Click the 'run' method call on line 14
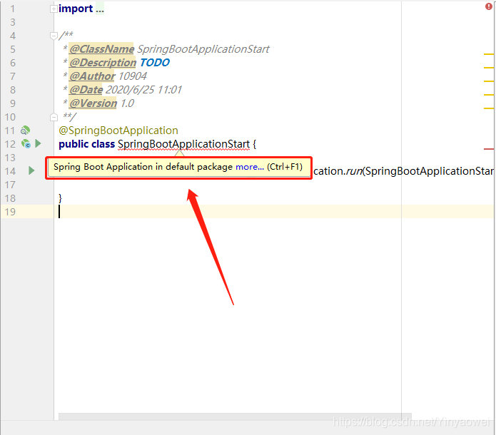Screen dimensions: 496x435 click(354, 171)
